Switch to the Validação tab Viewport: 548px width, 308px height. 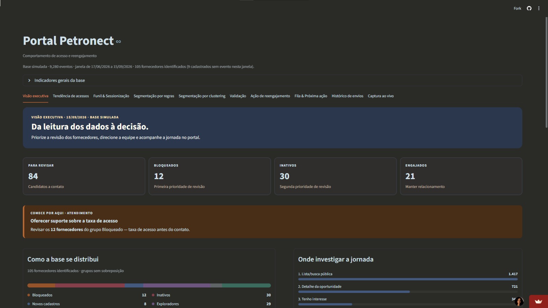[238, 96]
